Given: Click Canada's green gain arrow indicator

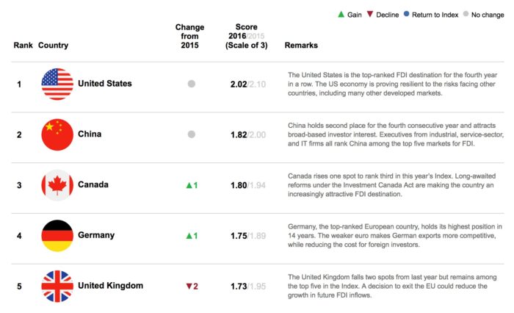Looking at the screenshot, I should point(187,185).
